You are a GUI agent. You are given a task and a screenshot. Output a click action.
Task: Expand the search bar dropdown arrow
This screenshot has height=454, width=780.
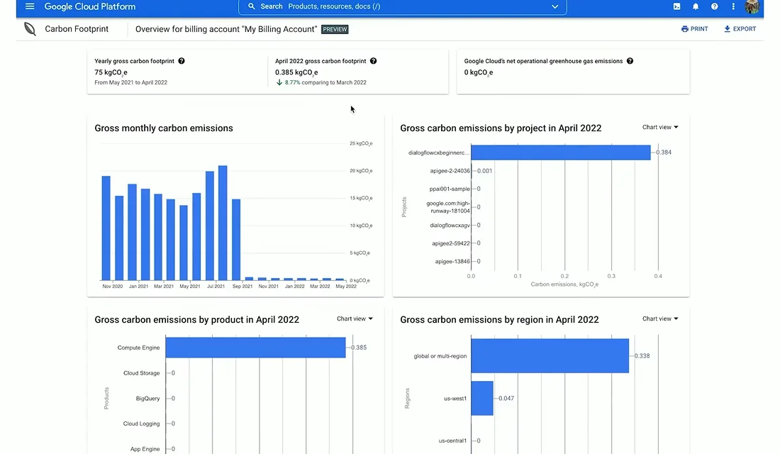pos(555,6)
